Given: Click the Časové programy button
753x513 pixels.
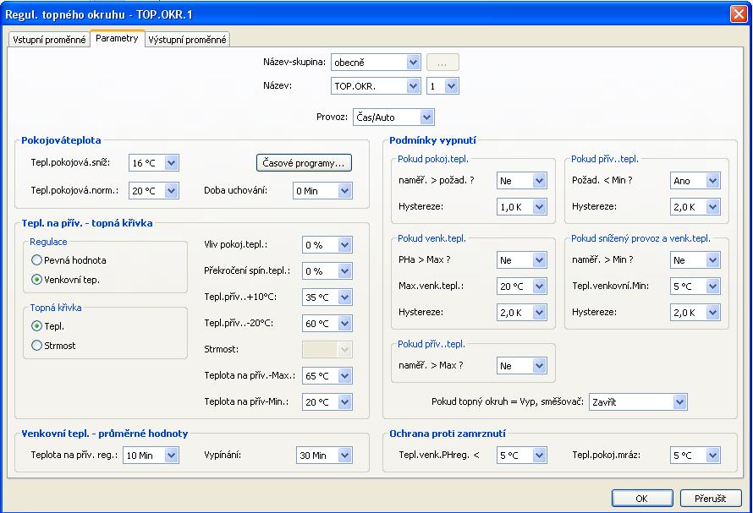Looking at the screenshot, I should click(304, 162).
